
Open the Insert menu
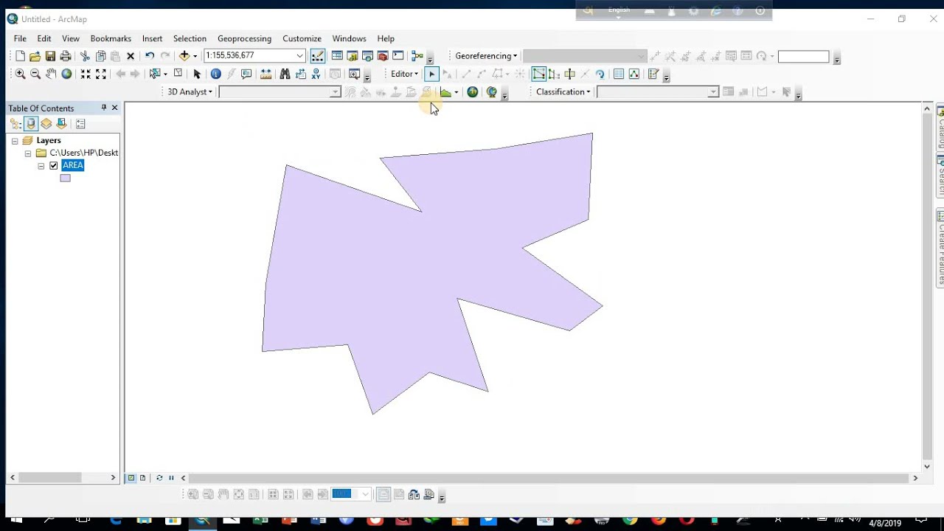pos(152,38)
